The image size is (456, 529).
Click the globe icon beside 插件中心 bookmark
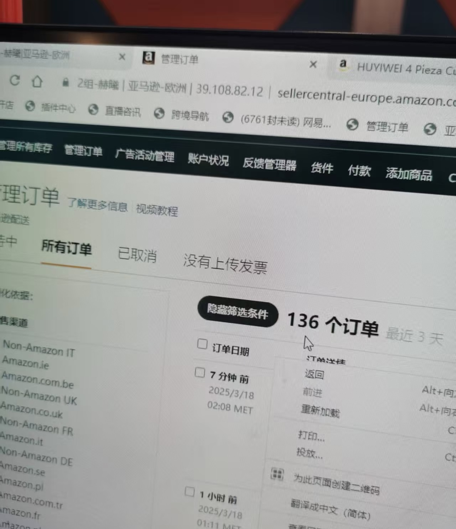point(30,106)
